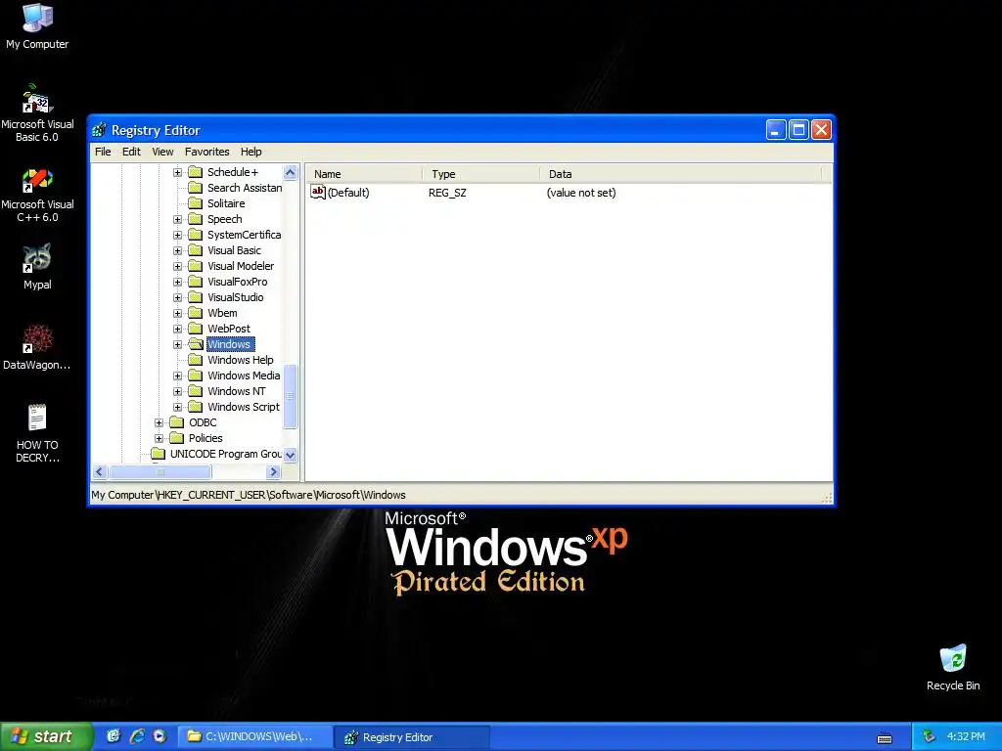This screenshot has height=751, width=1002.
Task: Expand the Schedule+ registry key
Action: (x=178, y=172)
